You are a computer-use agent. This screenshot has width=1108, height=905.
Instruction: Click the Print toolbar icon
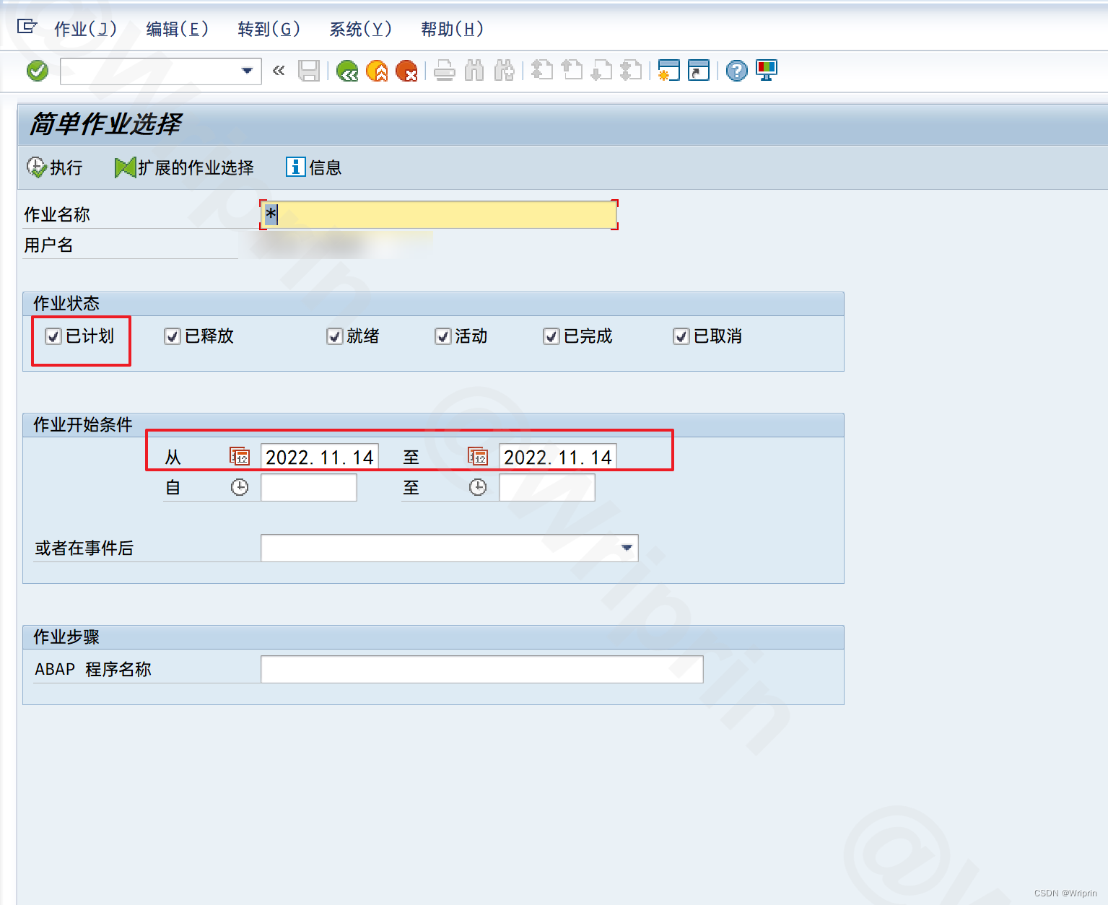click(444, 71)
